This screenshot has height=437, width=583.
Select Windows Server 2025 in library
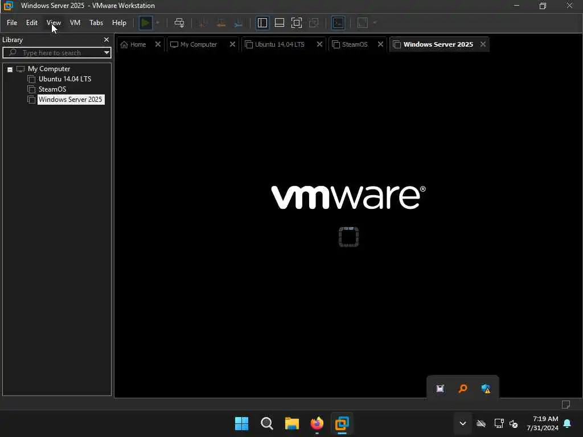[71, 100]
